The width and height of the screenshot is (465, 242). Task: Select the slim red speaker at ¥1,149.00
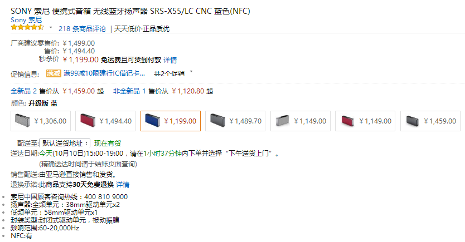(365, 121)
